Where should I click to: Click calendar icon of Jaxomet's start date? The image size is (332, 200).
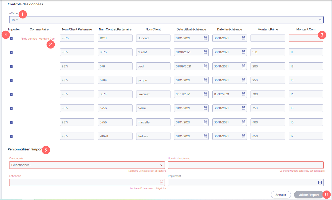(205, 94)
